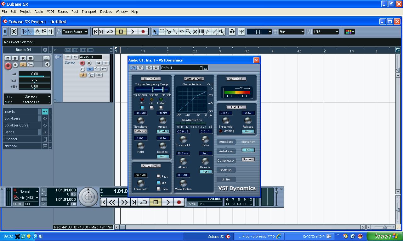Click the Auto Gate Predict button
403x241 pixels.
pyautogui.click(x=163, y=131)
